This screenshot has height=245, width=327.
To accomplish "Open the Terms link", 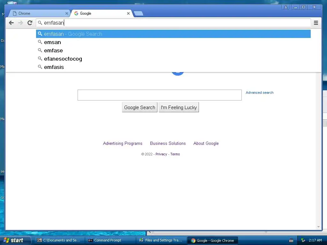I will (x=175, y=154).
